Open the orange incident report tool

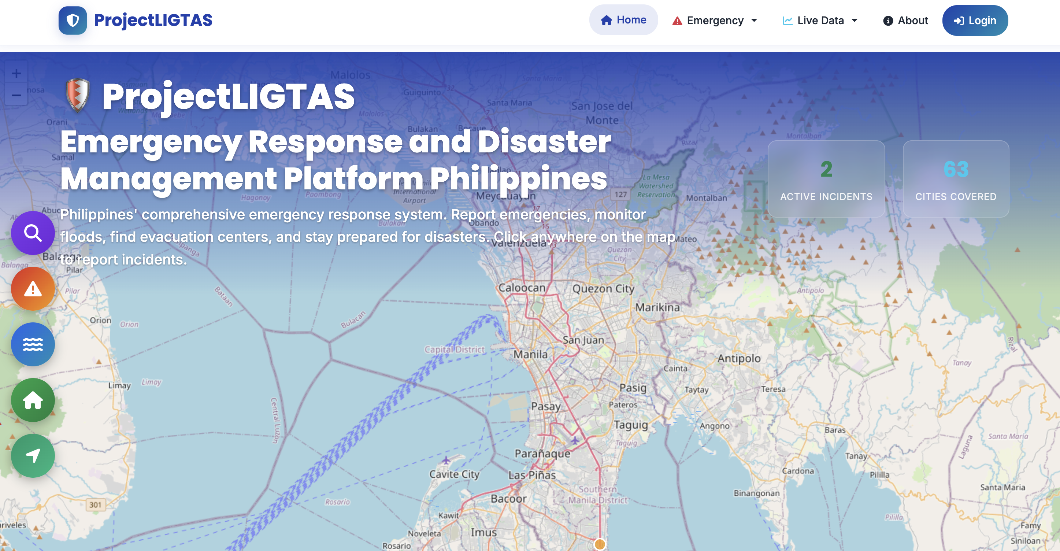(x=33, y=288)
